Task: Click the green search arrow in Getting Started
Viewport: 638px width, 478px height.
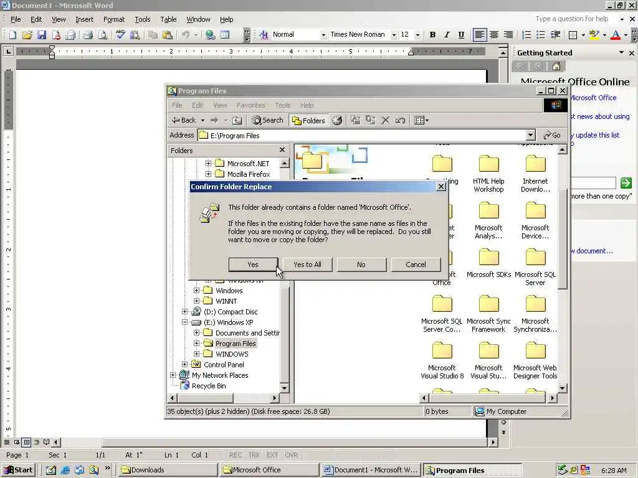Action: tap(626, 183)
